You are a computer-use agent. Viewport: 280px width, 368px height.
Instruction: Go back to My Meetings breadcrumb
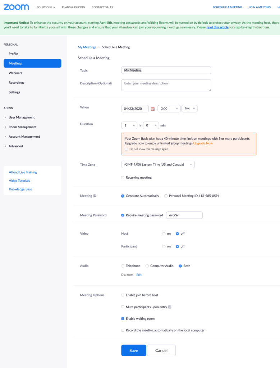coord(87,47)
